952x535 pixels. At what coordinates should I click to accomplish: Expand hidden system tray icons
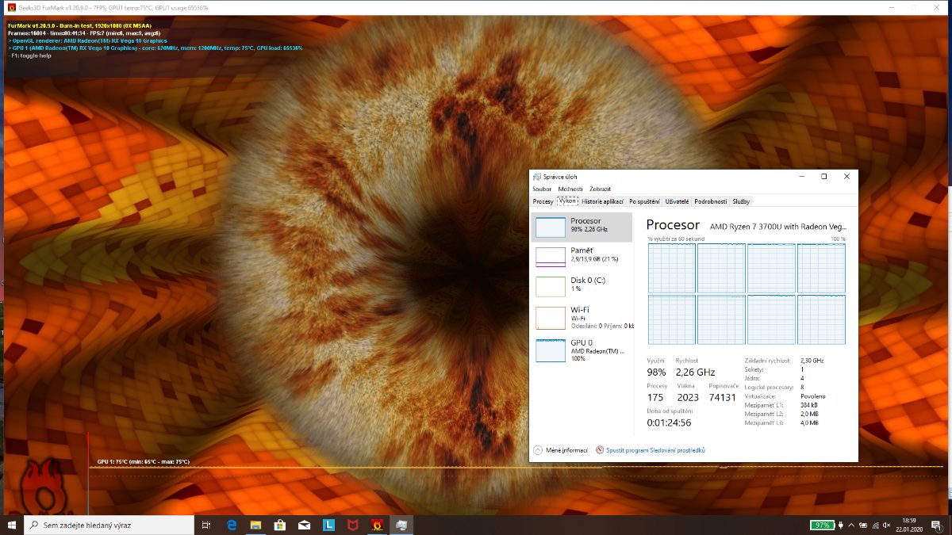tap(853, 525)
